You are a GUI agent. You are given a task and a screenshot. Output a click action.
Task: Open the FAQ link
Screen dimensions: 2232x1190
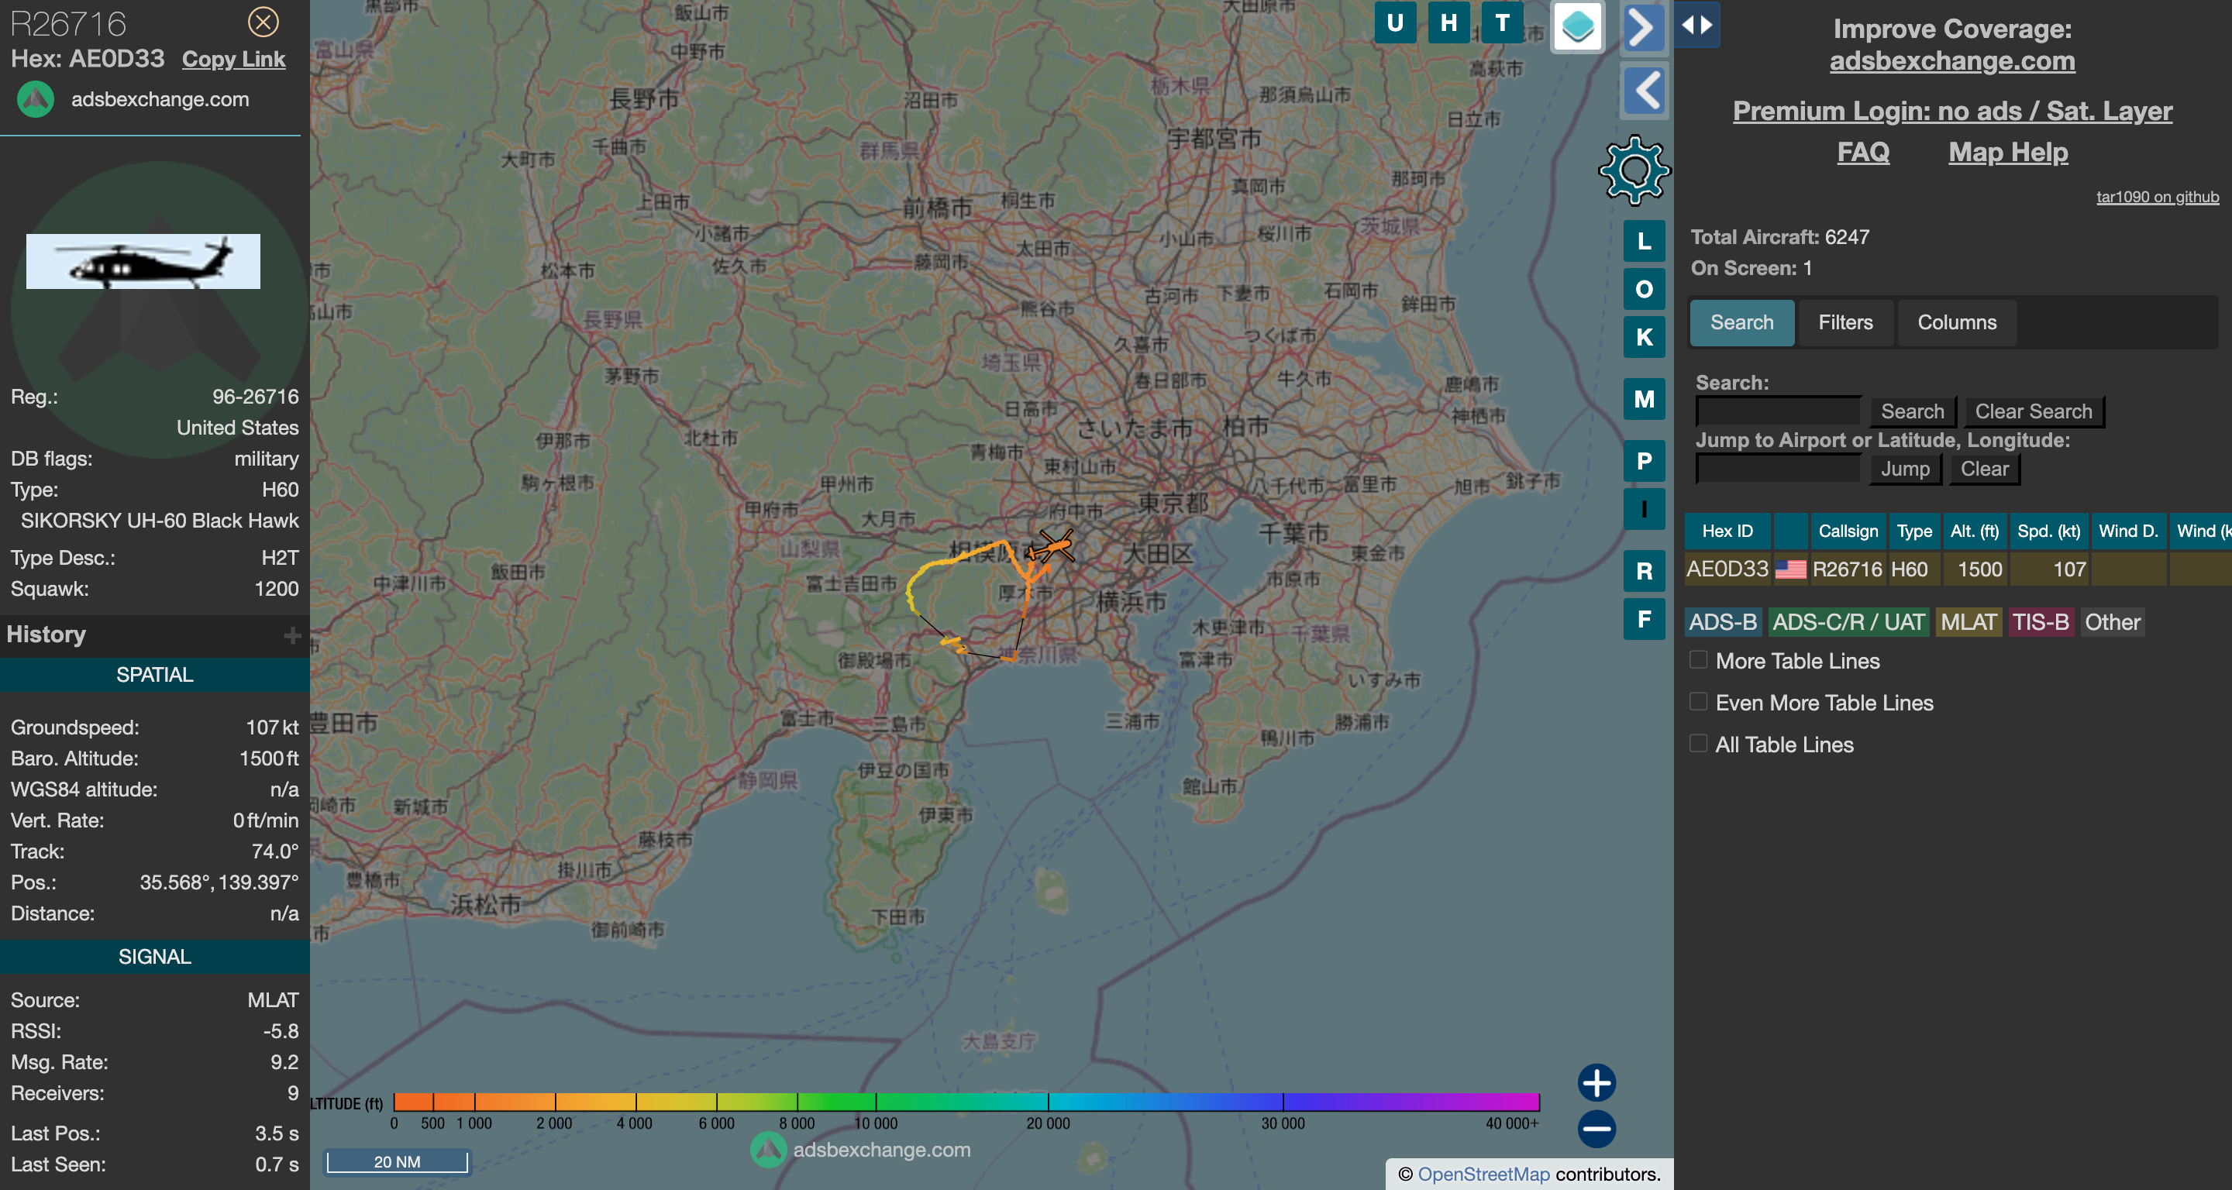[x=1863, y=153]
